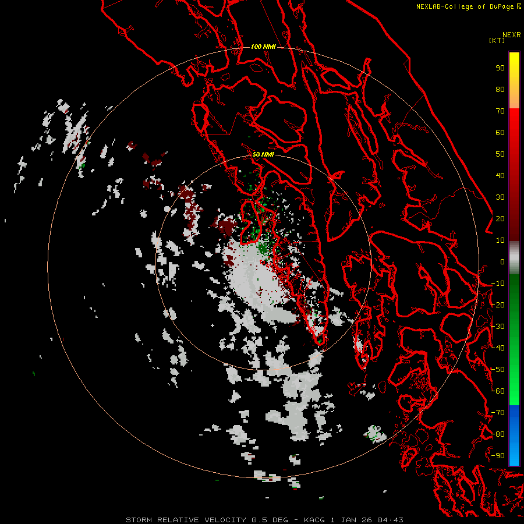Click the -50 value on velocity scale

498,370
